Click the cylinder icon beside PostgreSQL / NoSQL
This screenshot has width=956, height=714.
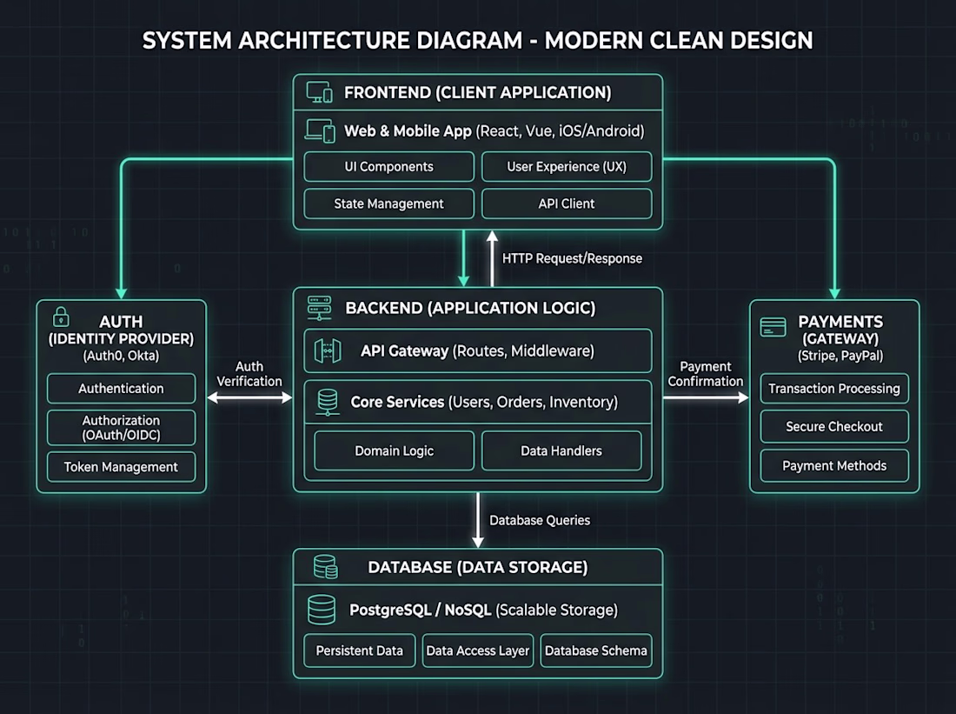click(x=322, y=610)
